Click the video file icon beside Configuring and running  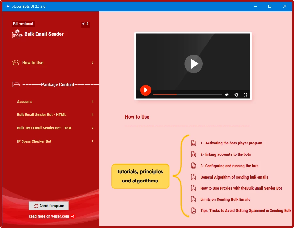(x=193, y=166)
